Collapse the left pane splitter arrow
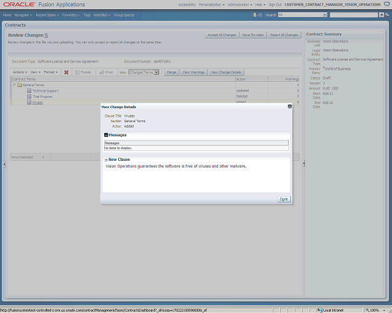This screenshot has height=313, width=392. (x=4, y=164)
